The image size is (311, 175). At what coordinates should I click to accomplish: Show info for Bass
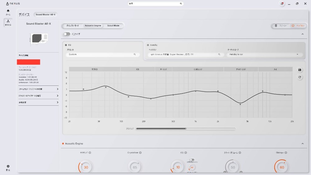[x=186, y=153]
